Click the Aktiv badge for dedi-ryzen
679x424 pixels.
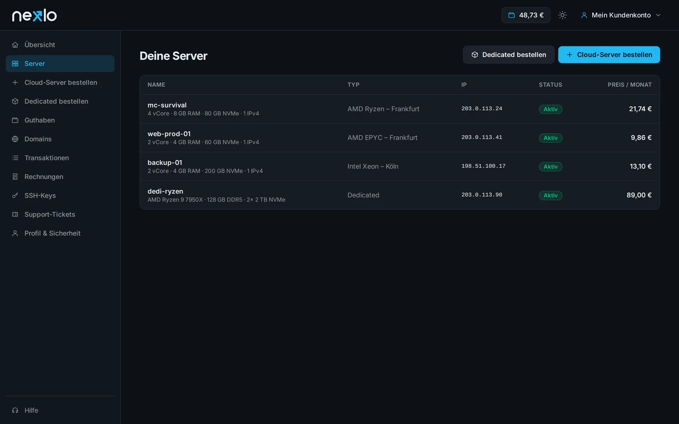click(550, 195)
